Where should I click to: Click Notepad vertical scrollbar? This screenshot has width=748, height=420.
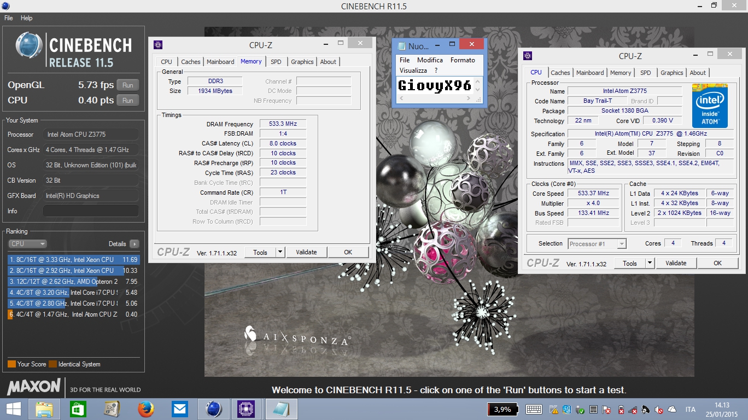pos(478,85)
